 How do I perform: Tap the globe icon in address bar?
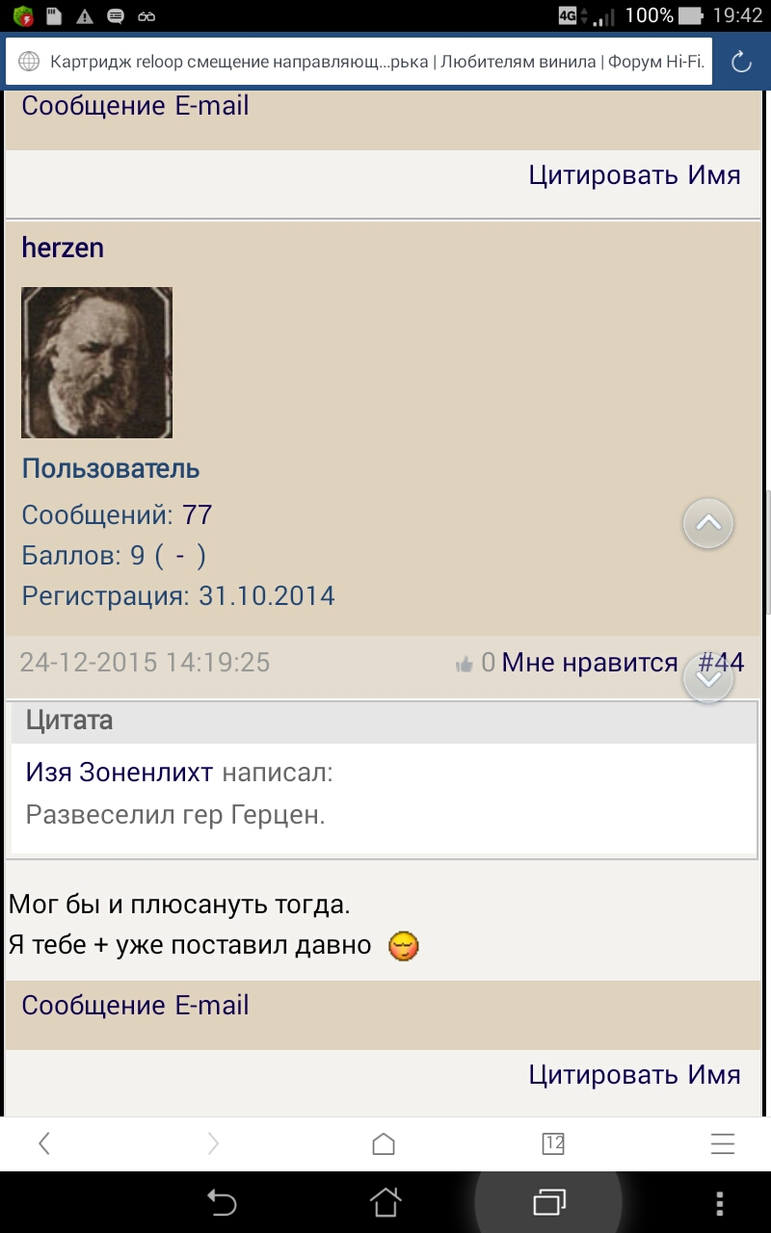[x=30, y=63]
